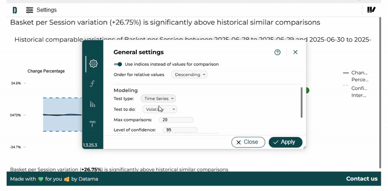Open the Test type Time Series dropdown
Viewport: 388px width, 191px height.
coord(159,99)
